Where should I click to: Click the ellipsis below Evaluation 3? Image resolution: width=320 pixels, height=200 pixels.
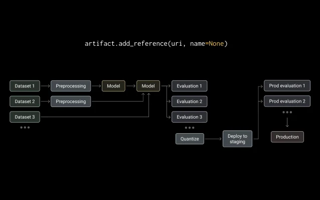pyautogui.click(x=190, y=128)
